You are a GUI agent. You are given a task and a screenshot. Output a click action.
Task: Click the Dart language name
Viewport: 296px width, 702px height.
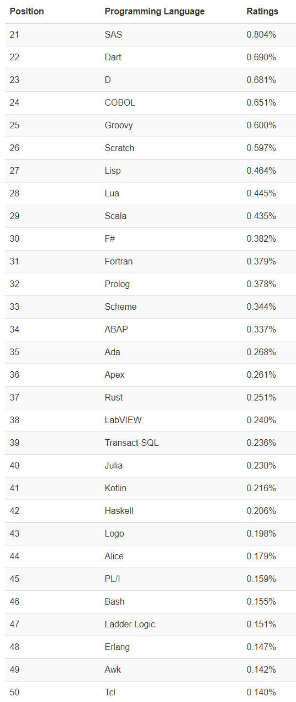click(113, 57)
